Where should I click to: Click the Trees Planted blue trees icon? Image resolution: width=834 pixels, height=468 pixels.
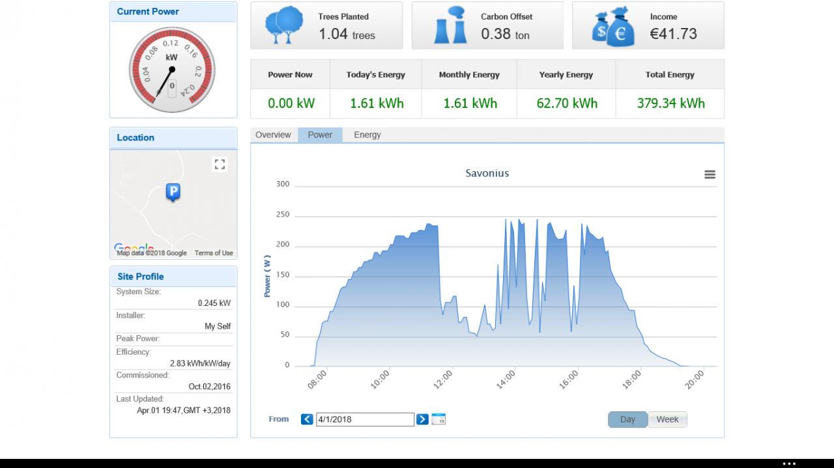[284, 25]
